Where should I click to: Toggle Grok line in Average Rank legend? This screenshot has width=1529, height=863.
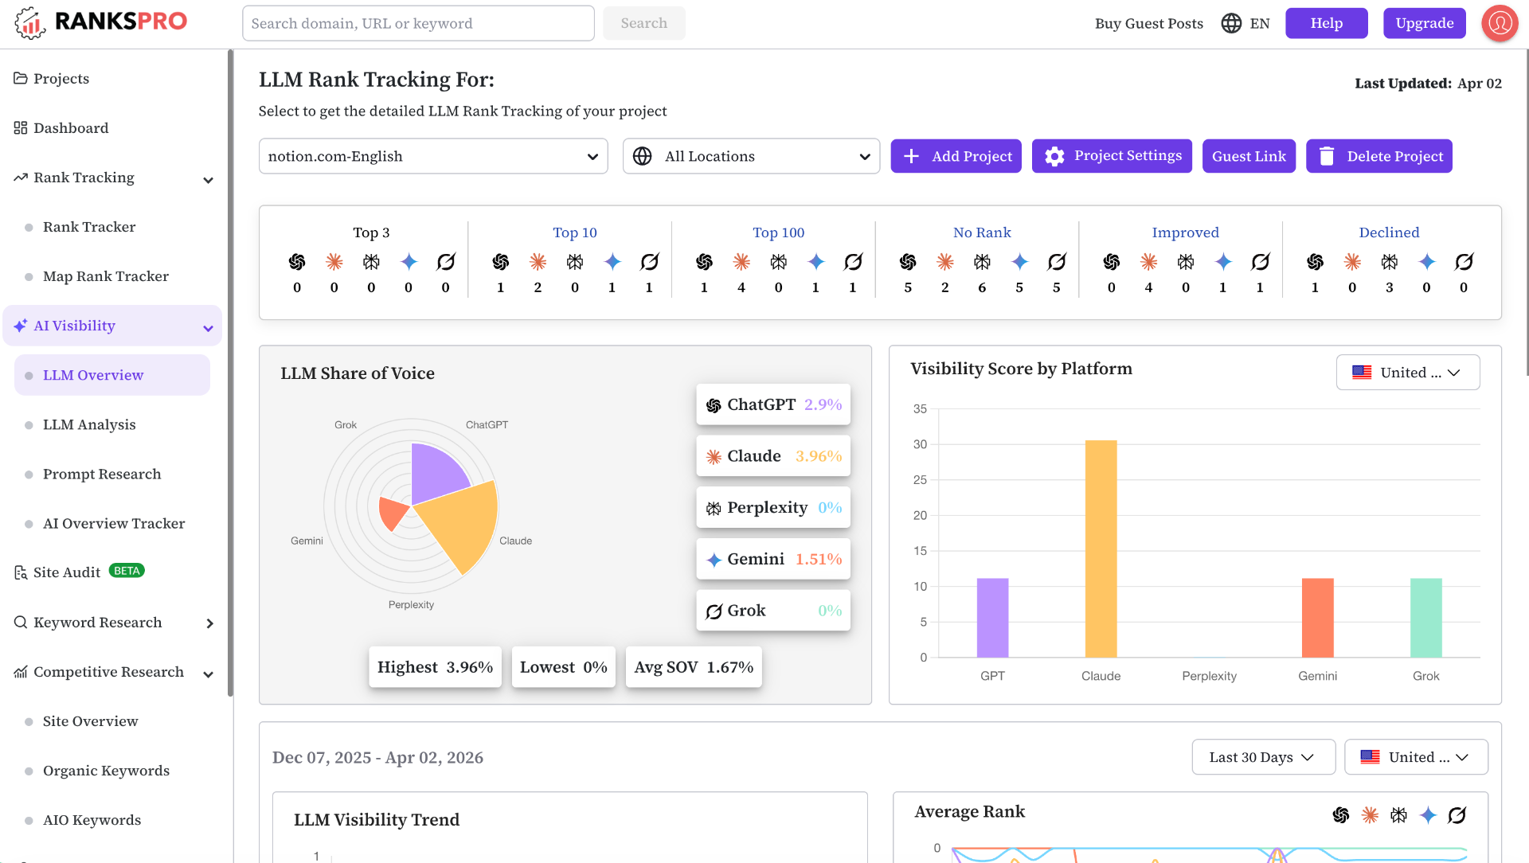point(1457,815)
